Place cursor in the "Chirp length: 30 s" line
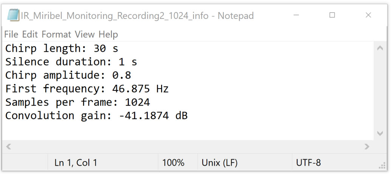 tap(62, 49)
